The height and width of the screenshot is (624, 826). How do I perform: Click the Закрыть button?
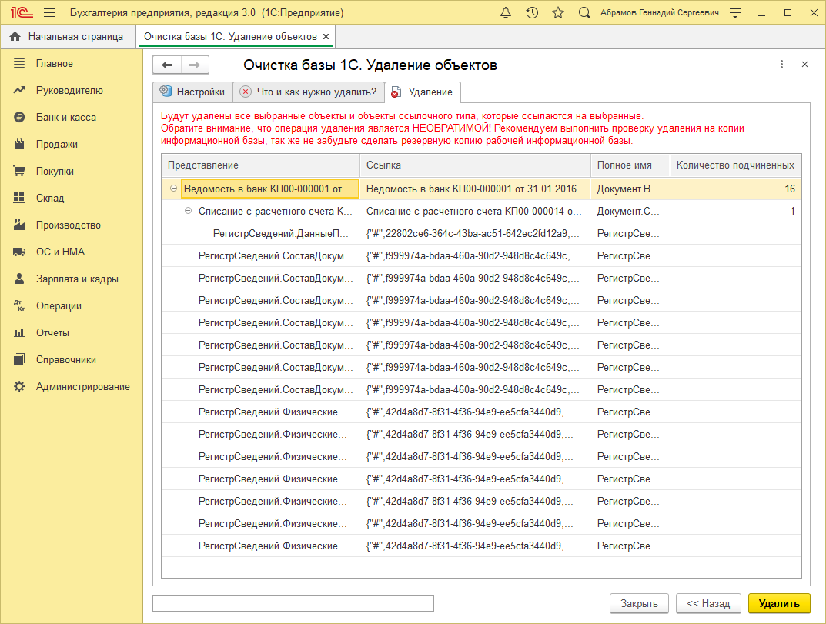(639, 604)
